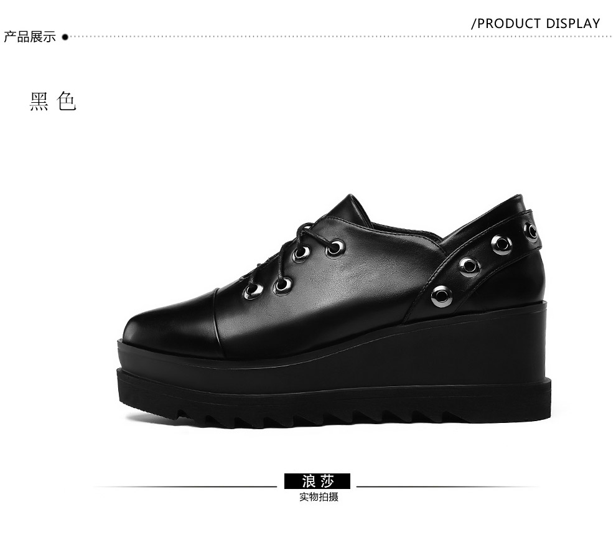This screenshot has height=555, width=616.
Task: Click the black bullet dot beside 产品展示
Action: coord(65,37)
